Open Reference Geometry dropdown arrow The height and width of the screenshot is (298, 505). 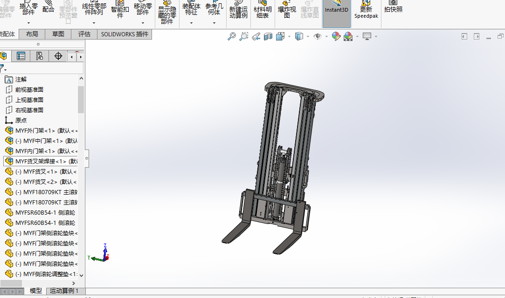[214, 23]
